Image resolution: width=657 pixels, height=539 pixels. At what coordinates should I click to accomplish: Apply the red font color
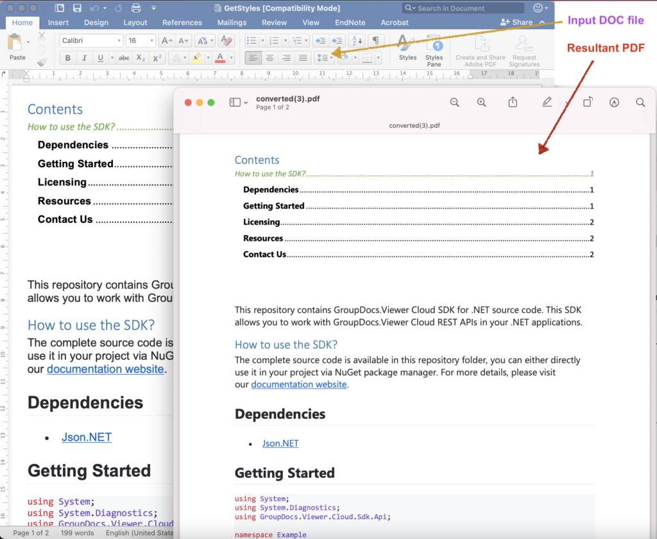220,58
